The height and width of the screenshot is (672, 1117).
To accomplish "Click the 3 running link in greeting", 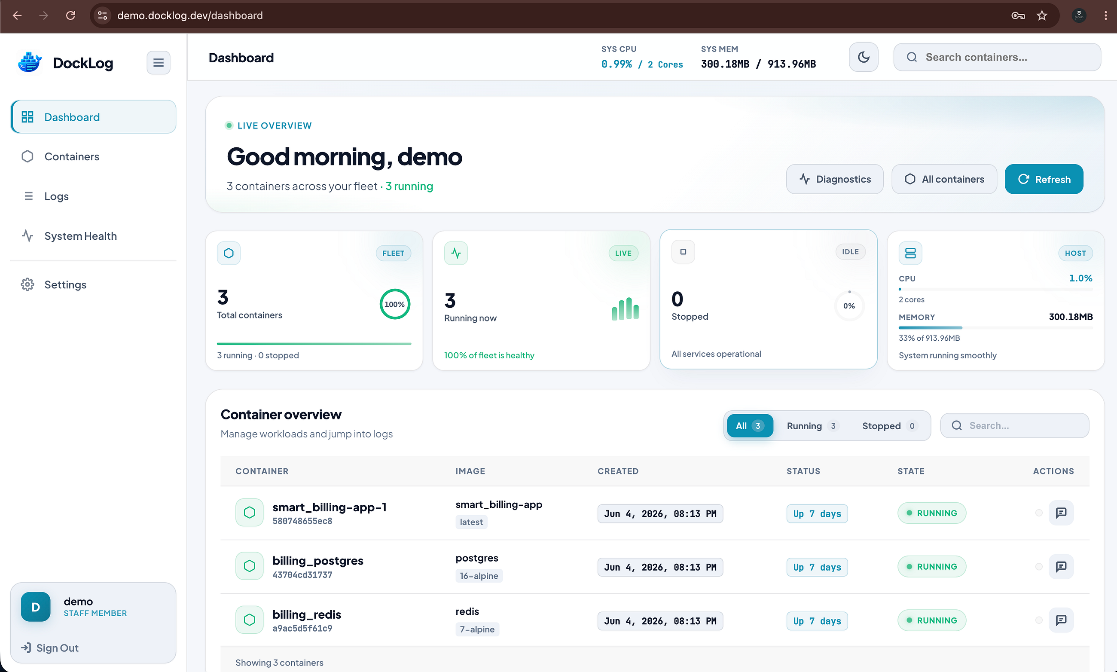I will 409,186.
